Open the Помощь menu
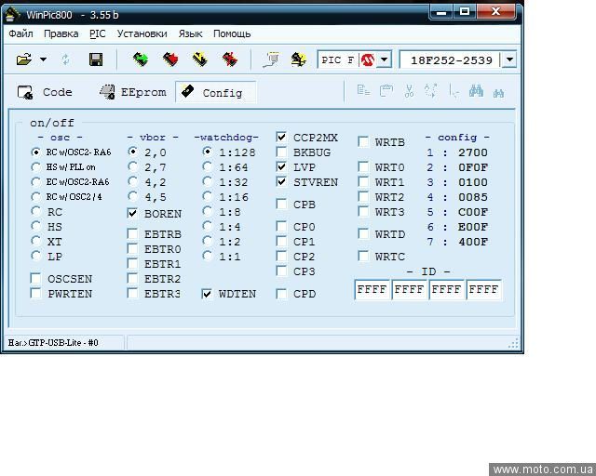This screenshot has height=476, width=596. (232, 33)
